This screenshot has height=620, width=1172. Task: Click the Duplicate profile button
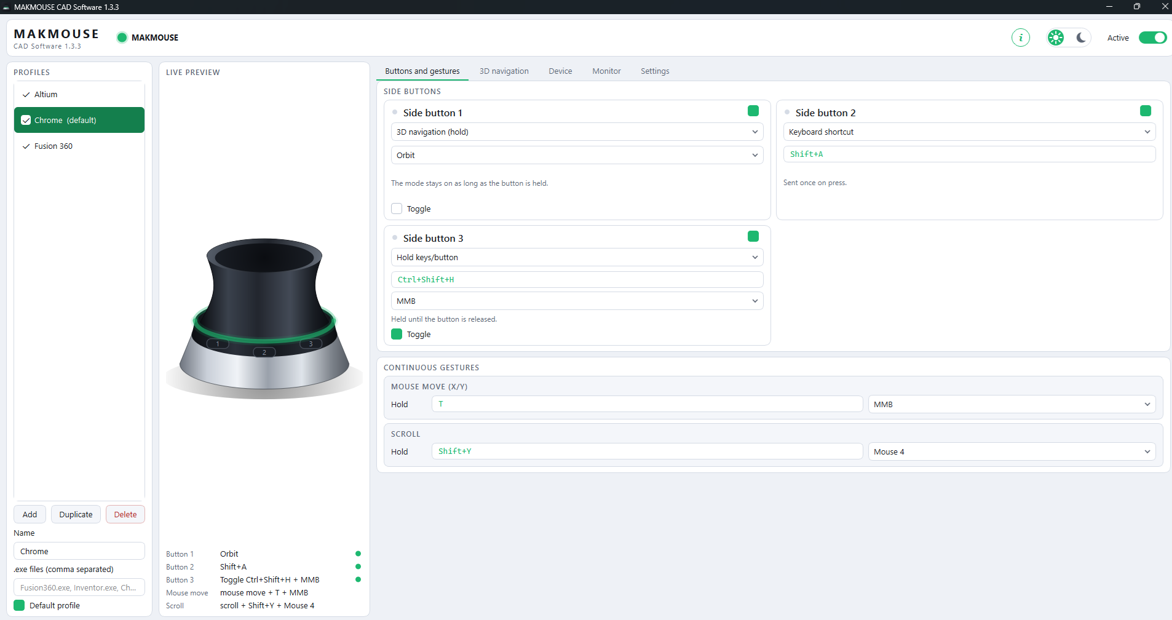click(76, 514)
